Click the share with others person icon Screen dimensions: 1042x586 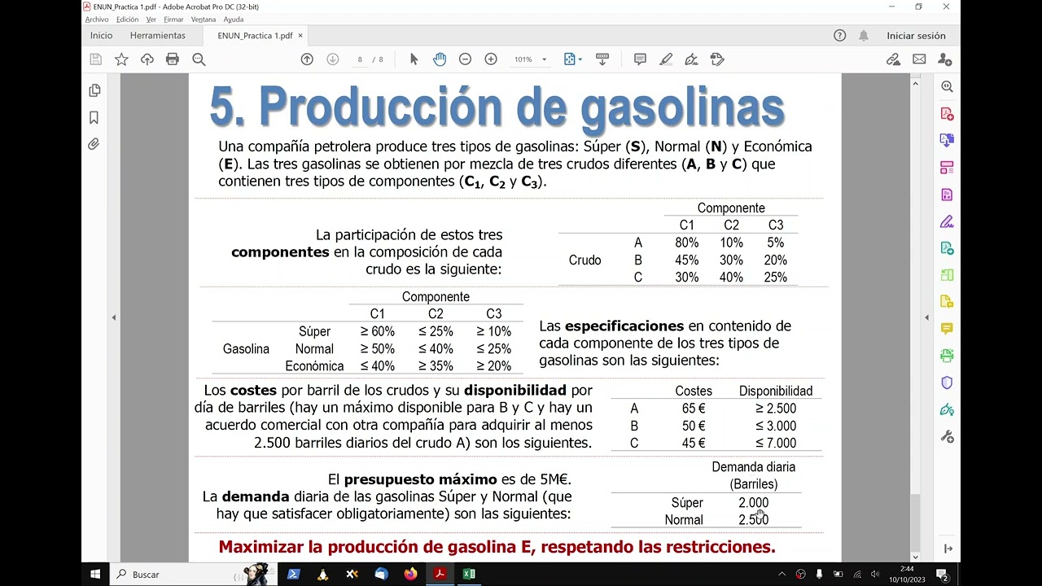[944, 59]
